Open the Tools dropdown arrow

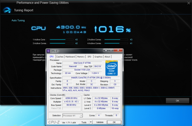pyautogui.click(x=91, y=122)
